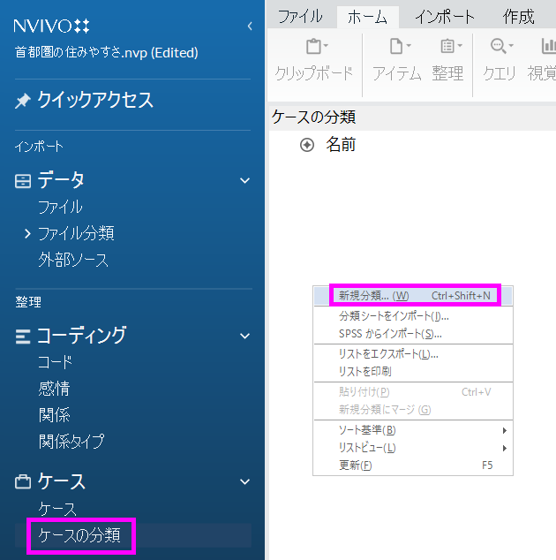Open the Organize (整理) ribbon icon
Screen dimensions: 556x560
[x=447, y=47]
